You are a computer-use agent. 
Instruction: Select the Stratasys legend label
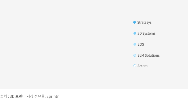click(x=144, y=23)
